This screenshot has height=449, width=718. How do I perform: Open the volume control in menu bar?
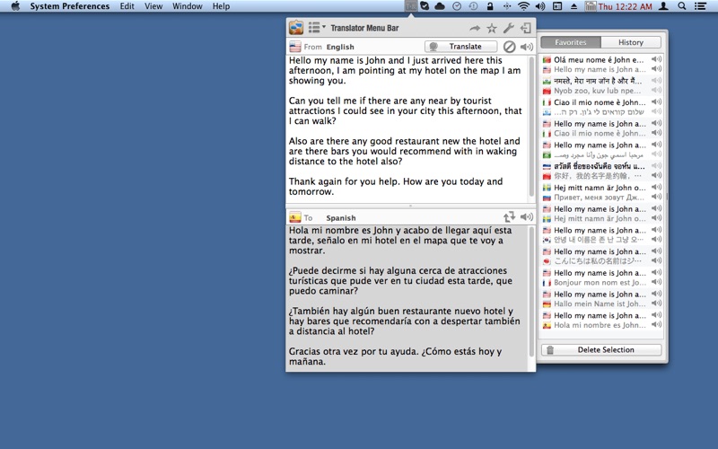[x=540, y=6]
